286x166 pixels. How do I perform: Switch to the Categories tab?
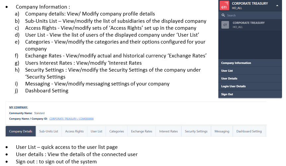[116, 131]
